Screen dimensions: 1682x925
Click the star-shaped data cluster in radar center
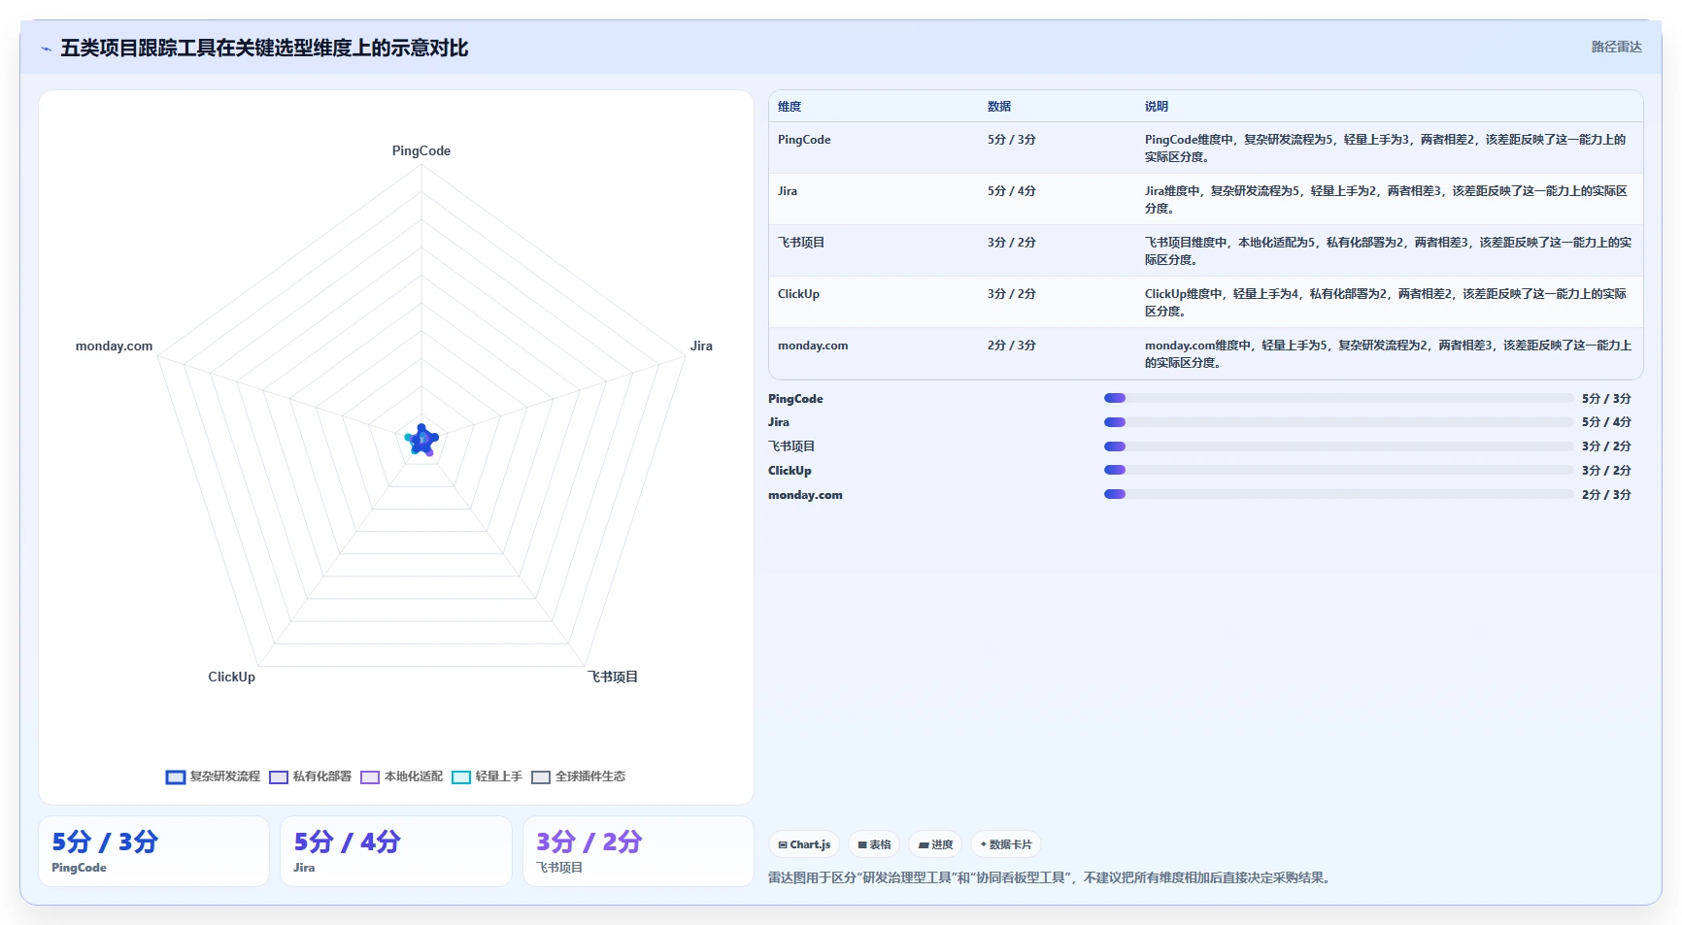tap(421, 441)
